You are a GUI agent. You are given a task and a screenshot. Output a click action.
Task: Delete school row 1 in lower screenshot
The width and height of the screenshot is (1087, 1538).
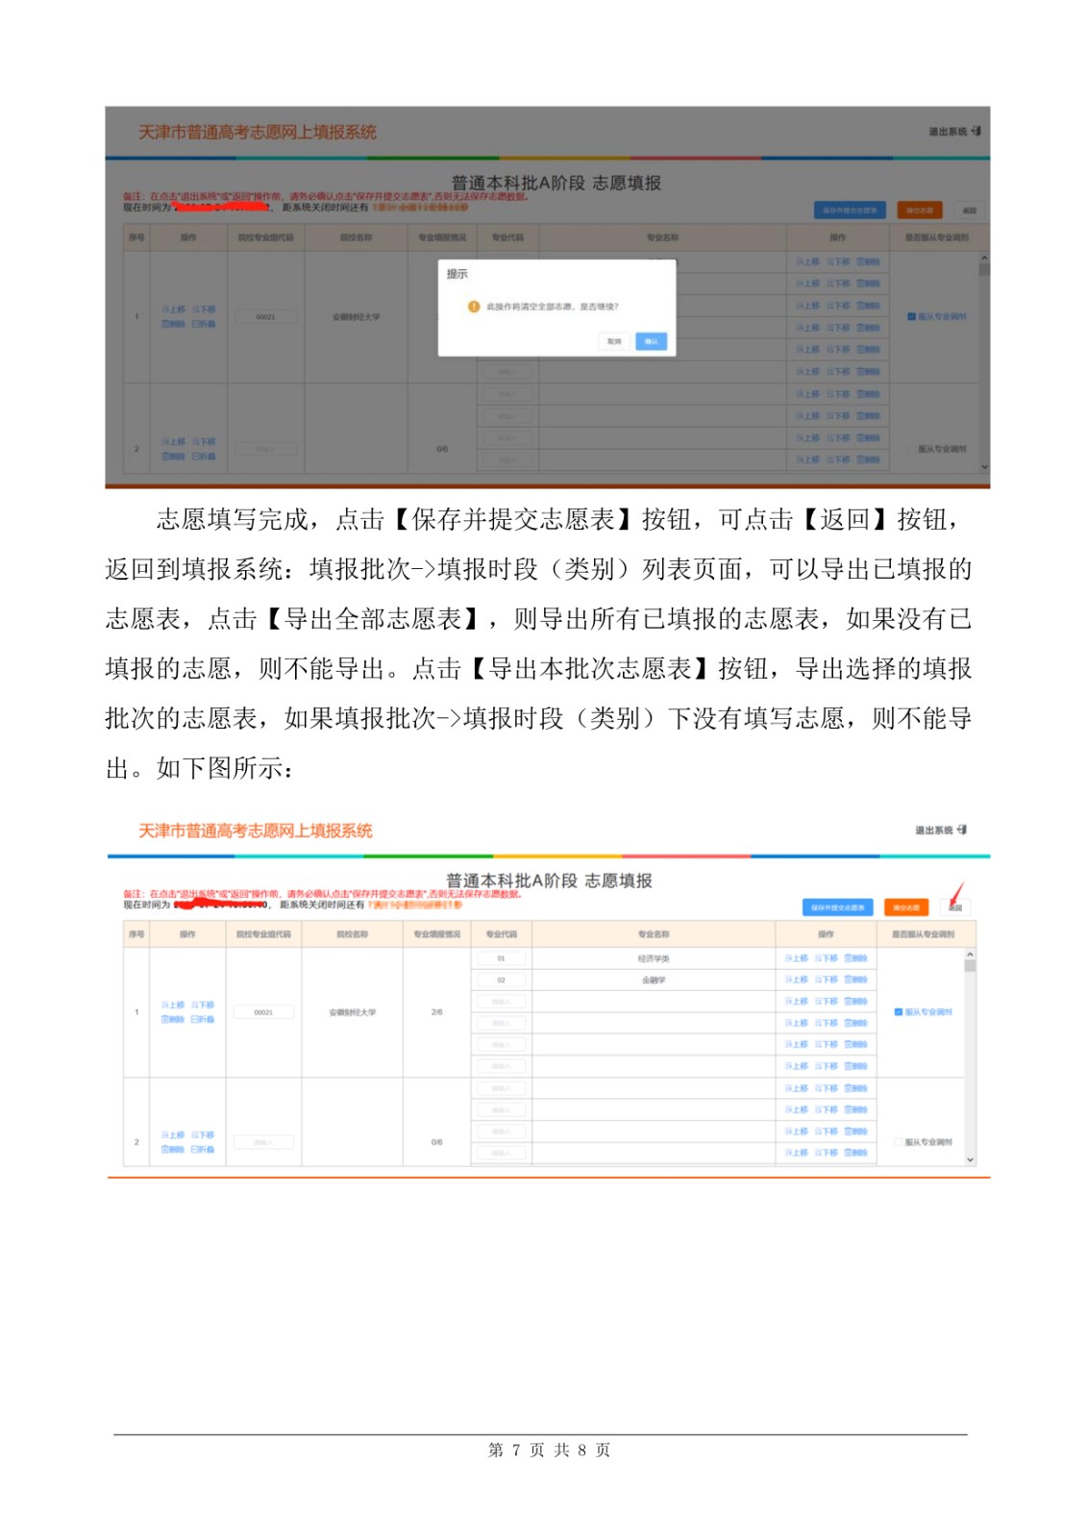point(173,1019)
